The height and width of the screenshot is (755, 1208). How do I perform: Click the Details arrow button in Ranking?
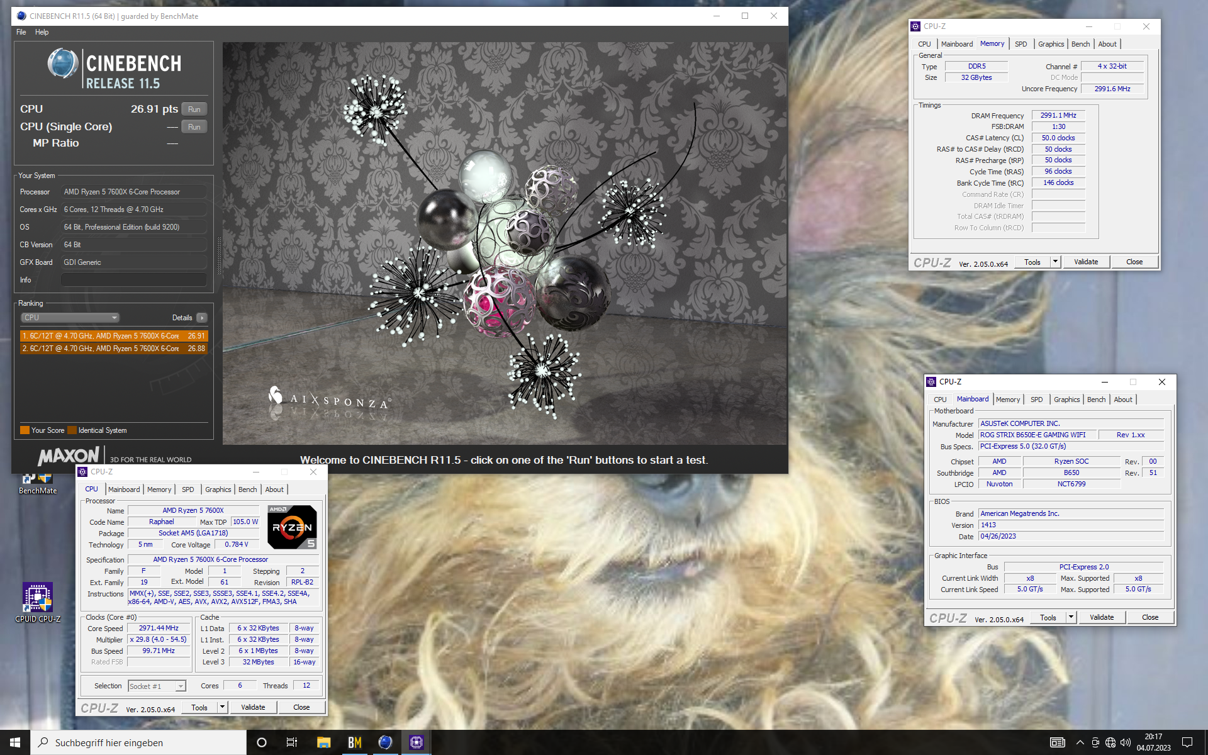[x=202, y=318]
